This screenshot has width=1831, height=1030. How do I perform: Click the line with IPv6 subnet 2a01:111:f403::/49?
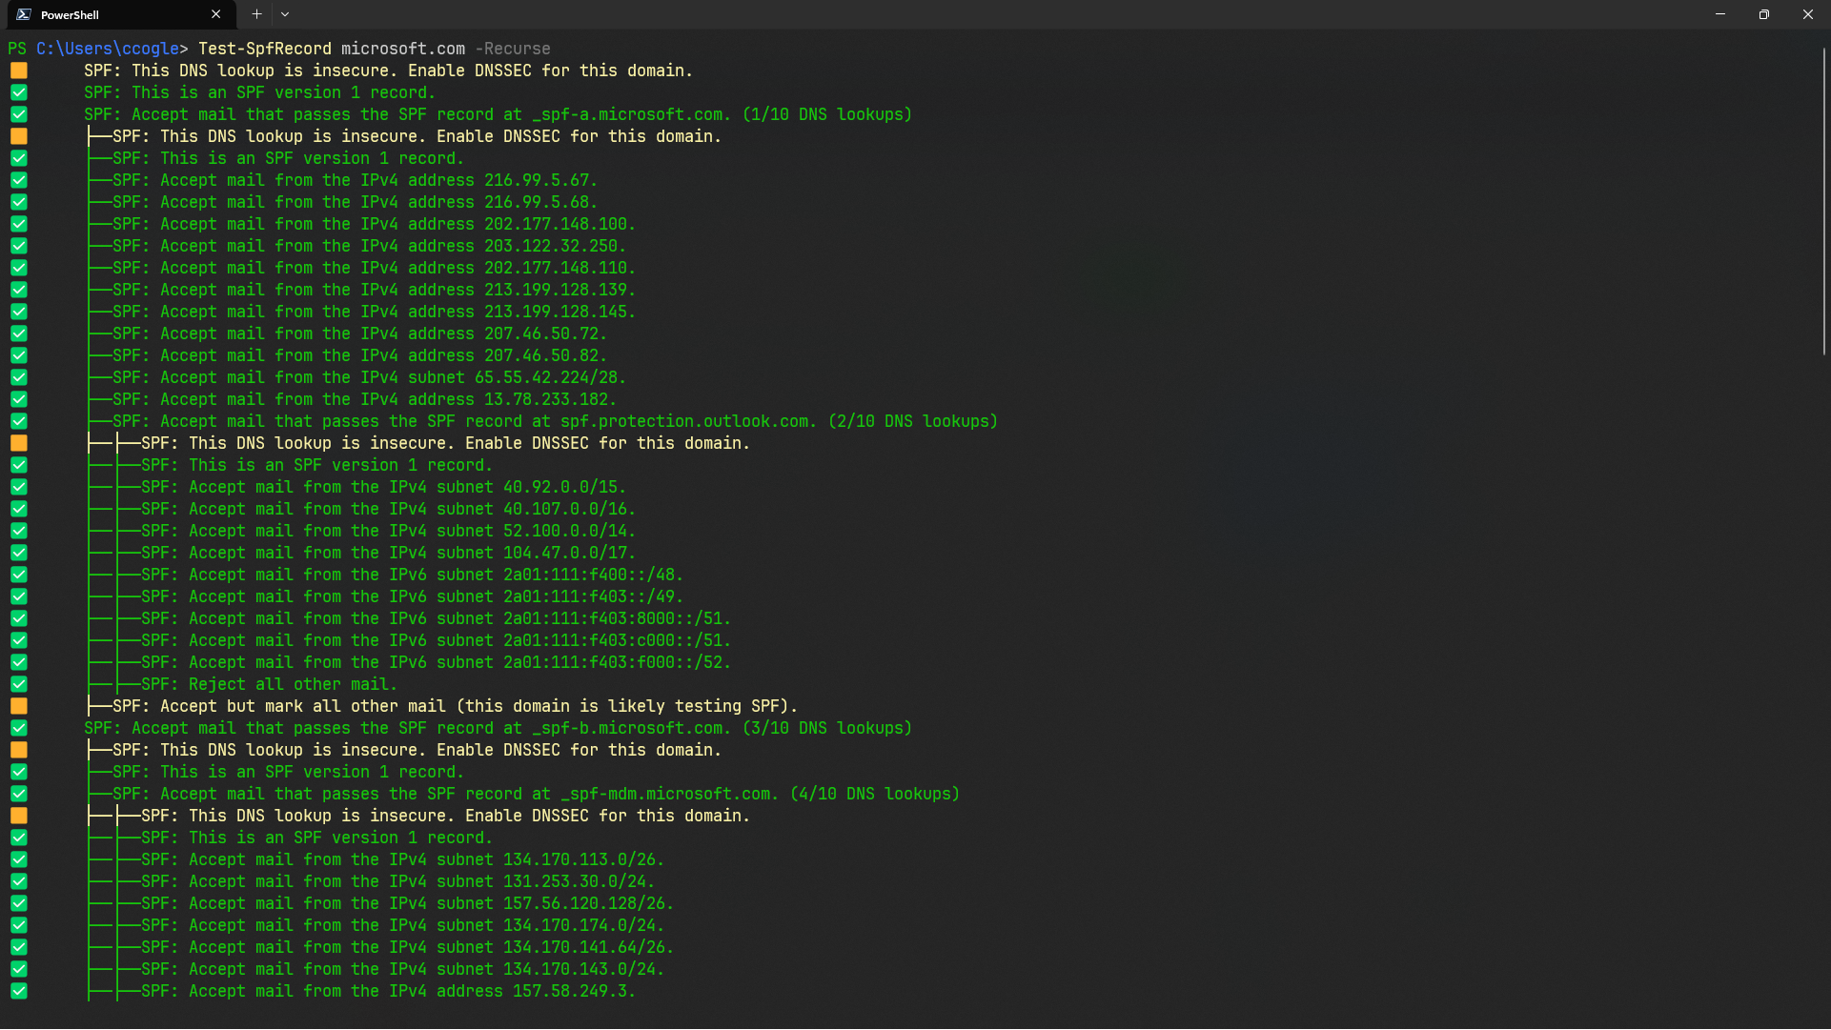point(412,596)
